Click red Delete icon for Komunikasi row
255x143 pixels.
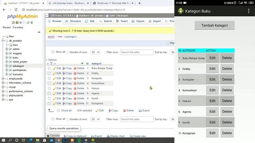[x=75, y=83]
